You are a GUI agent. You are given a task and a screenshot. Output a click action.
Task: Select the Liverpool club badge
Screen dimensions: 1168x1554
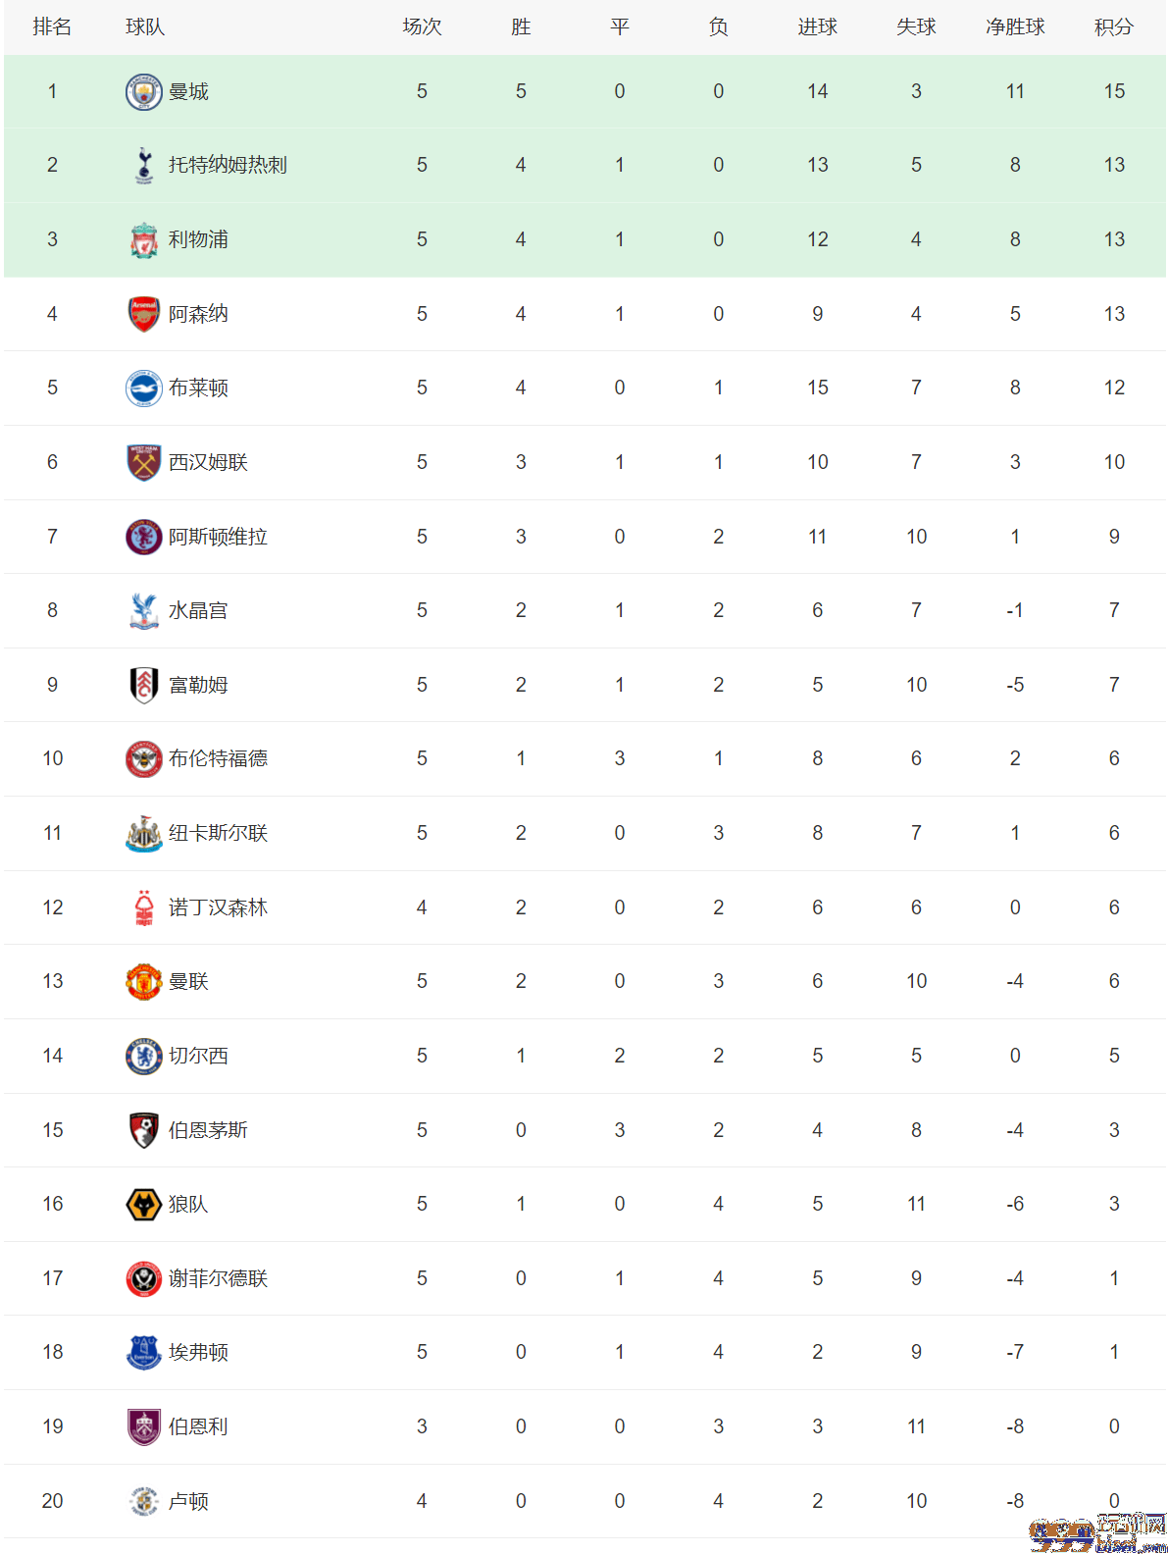(x=144, y=239)
